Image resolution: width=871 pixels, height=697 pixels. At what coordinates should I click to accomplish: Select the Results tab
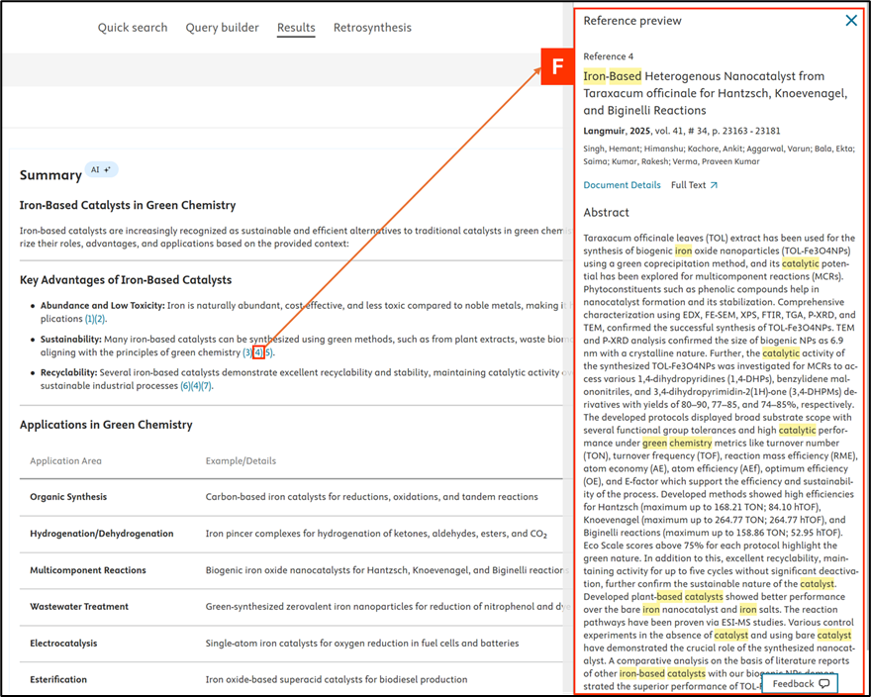point(296,28)
